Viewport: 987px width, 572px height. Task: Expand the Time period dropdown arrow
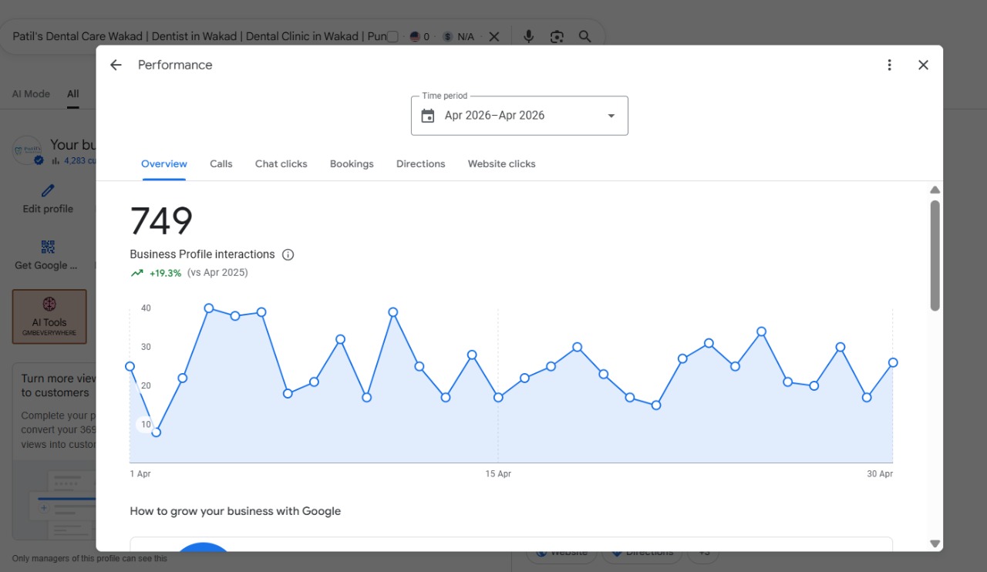pos(611,116)
